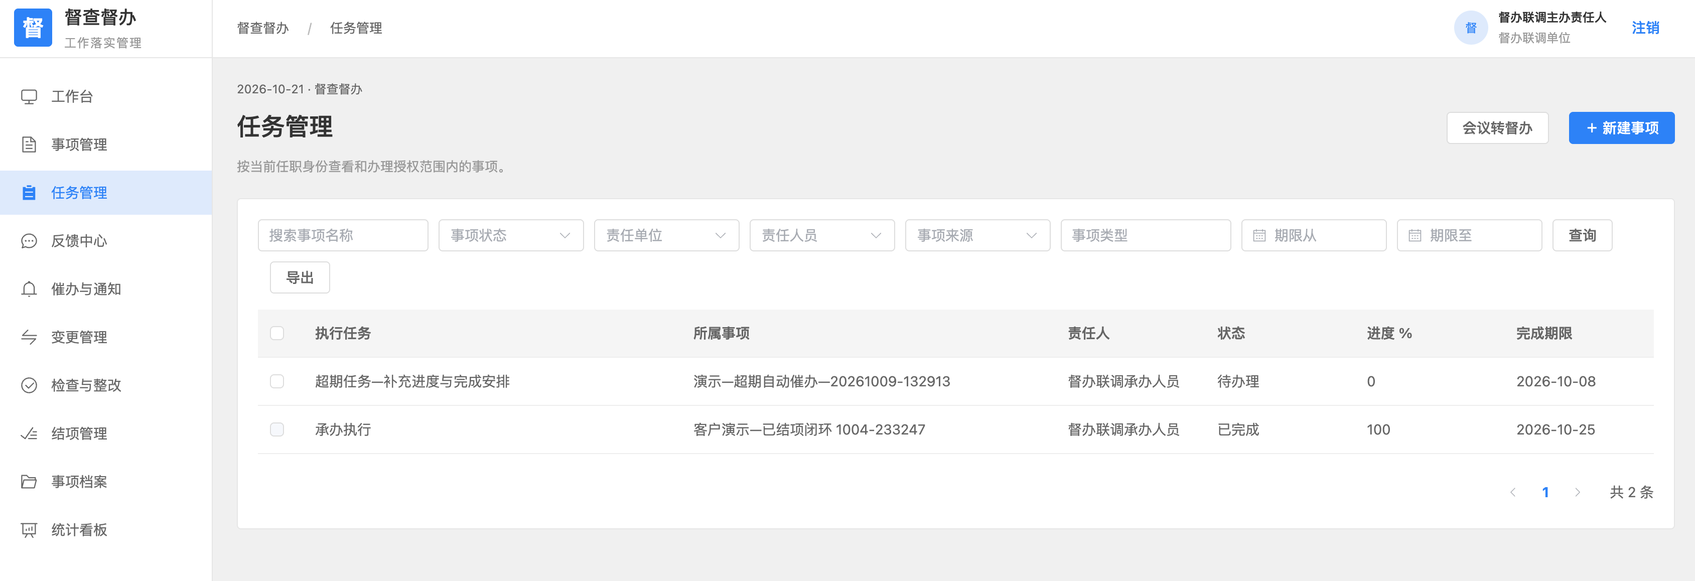Viewport: 1695px width, 581px height.
Task: Click the 结项管理 checklist icon
Action: pyautogui.click(x=29, y=433)
